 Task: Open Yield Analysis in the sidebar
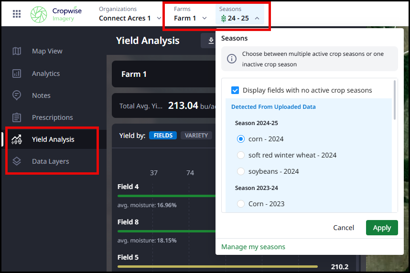click(x=53, y=139)
